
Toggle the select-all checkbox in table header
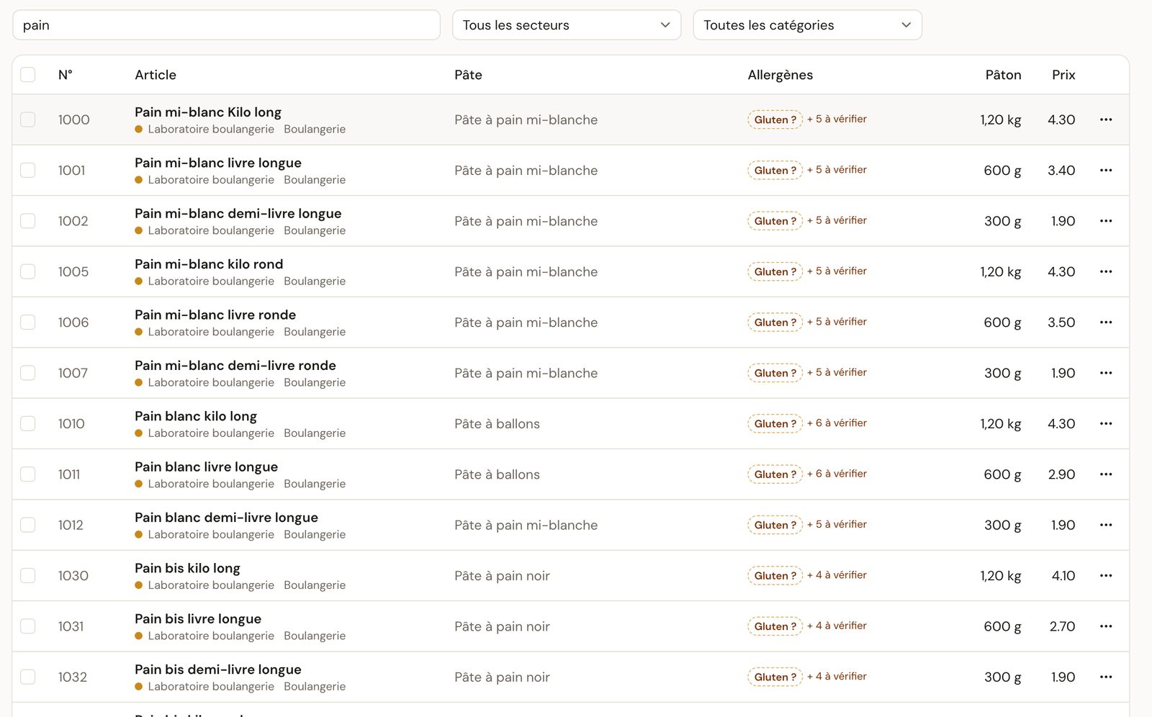click(x=28, y=74)
